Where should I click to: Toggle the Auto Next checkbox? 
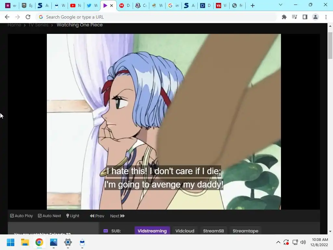(x=49, y=216)
